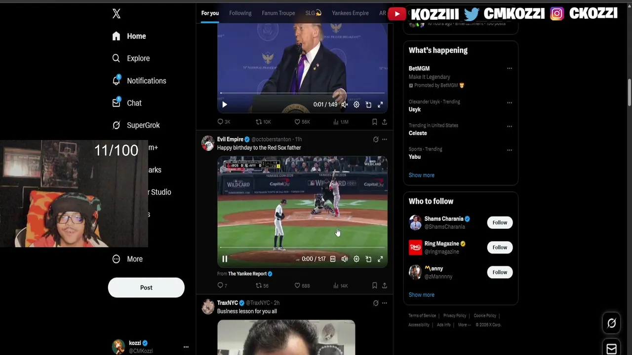Switch to the For you tab
Viewport: 632px width, 355px height.
tap(210, 13)
